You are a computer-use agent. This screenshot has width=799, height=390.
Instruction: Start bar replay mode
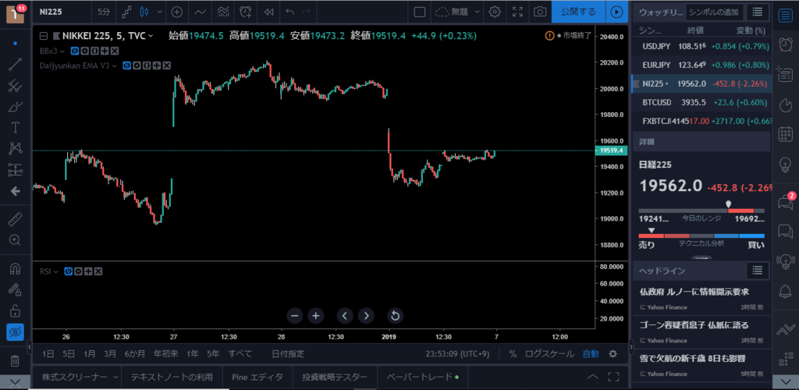(268, 12)
